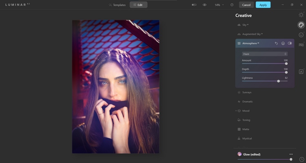The width and height of the screenshot is (306, 163).
Task: Open the Haze type dropdown
Action: 265,54
